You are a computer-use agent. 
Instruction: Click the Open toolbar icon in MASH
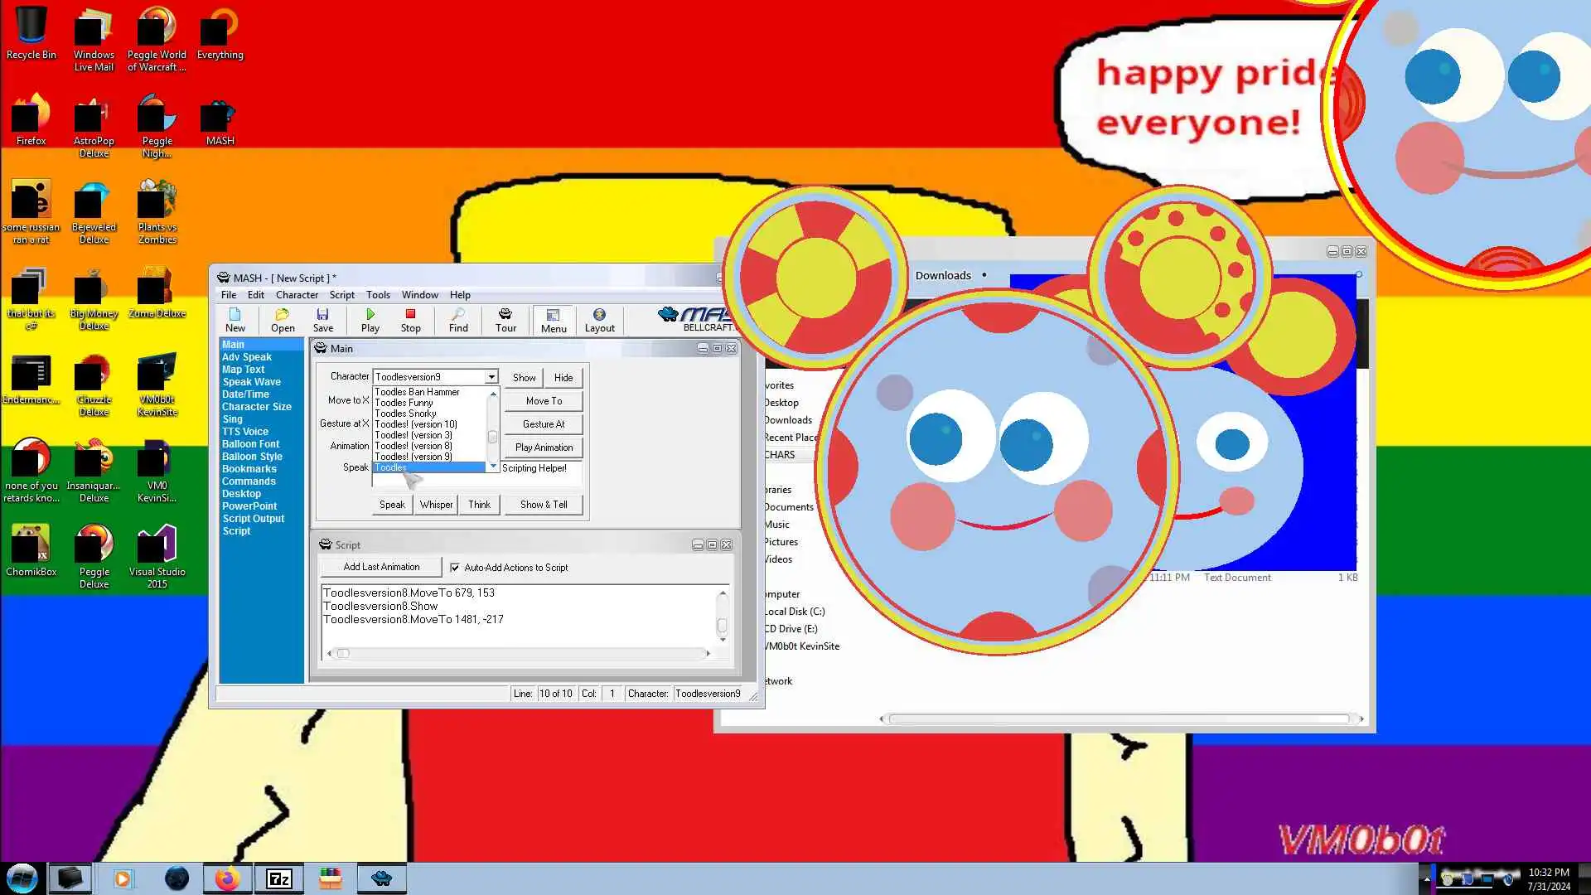click(283, 319)
